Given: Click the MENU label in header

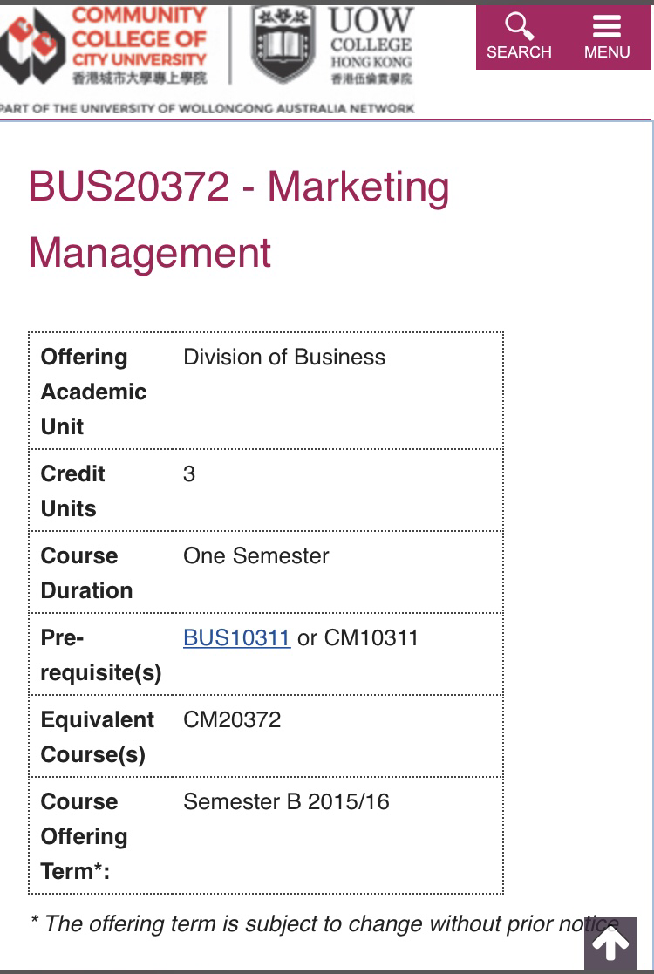Looking at the screenshot, I should (607, 52).
